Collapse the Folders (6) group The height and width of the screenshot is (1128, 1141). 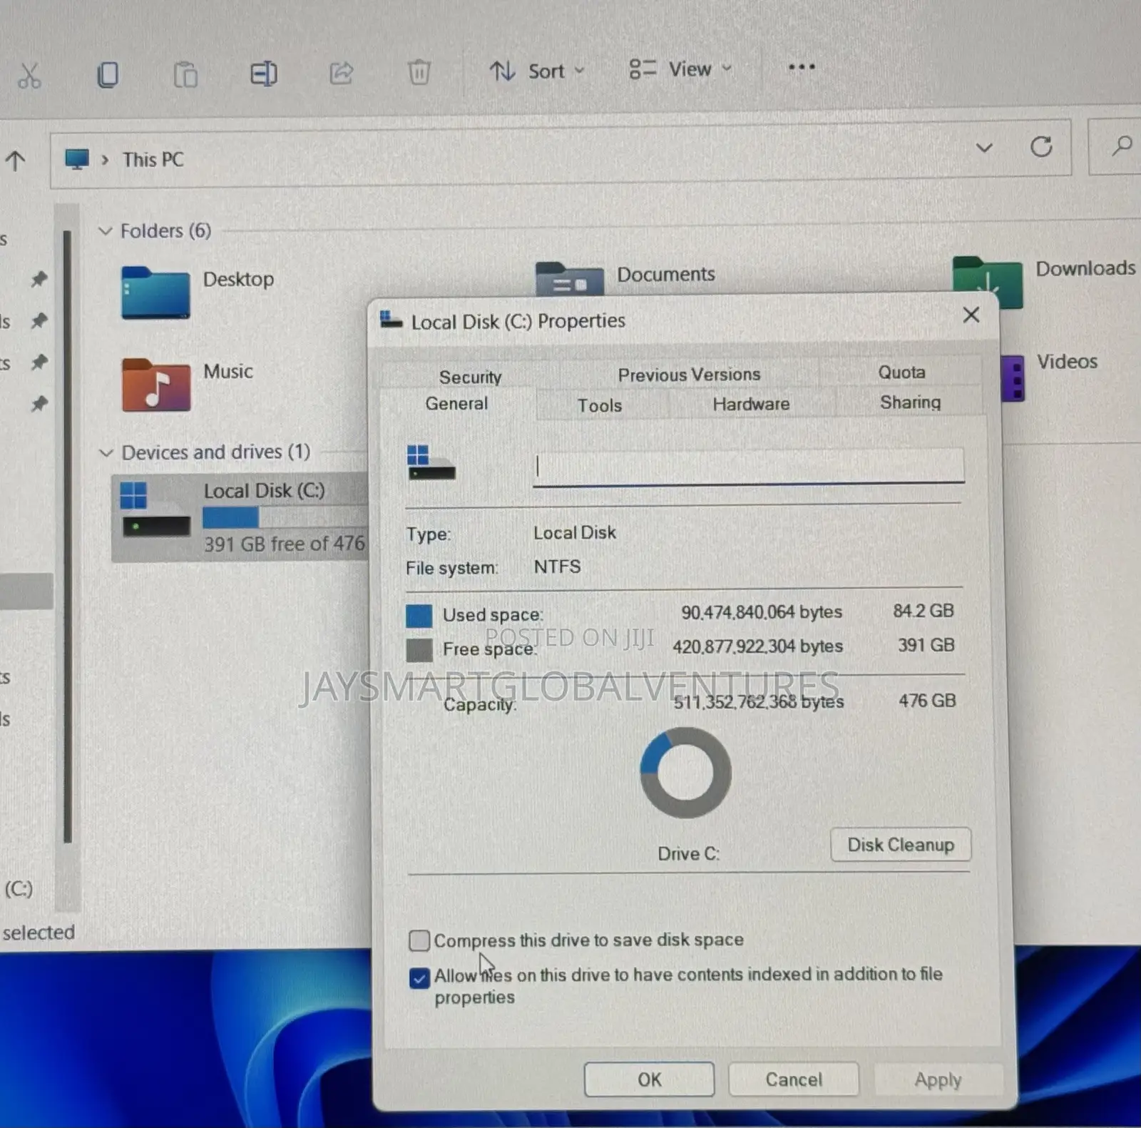tap(106, 230)
